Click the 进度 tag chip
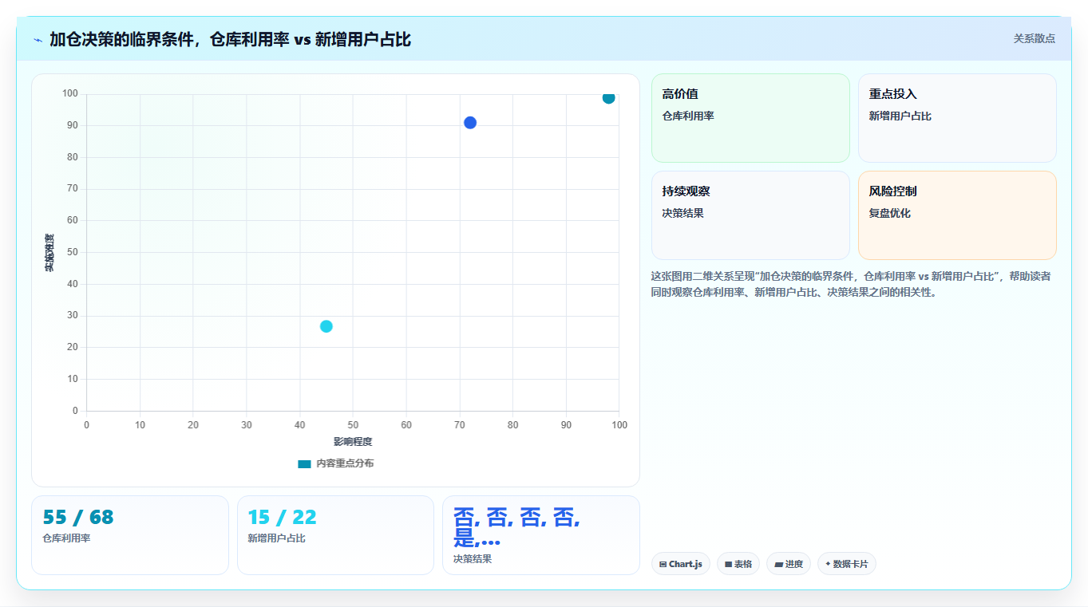 pos(789,564)
